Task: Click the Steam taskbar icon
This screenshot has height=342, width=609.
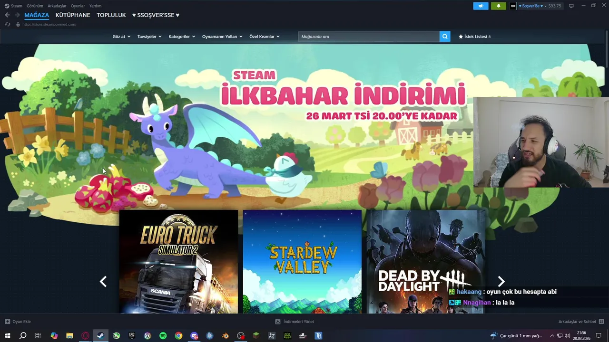Action: tap(100, 336)
